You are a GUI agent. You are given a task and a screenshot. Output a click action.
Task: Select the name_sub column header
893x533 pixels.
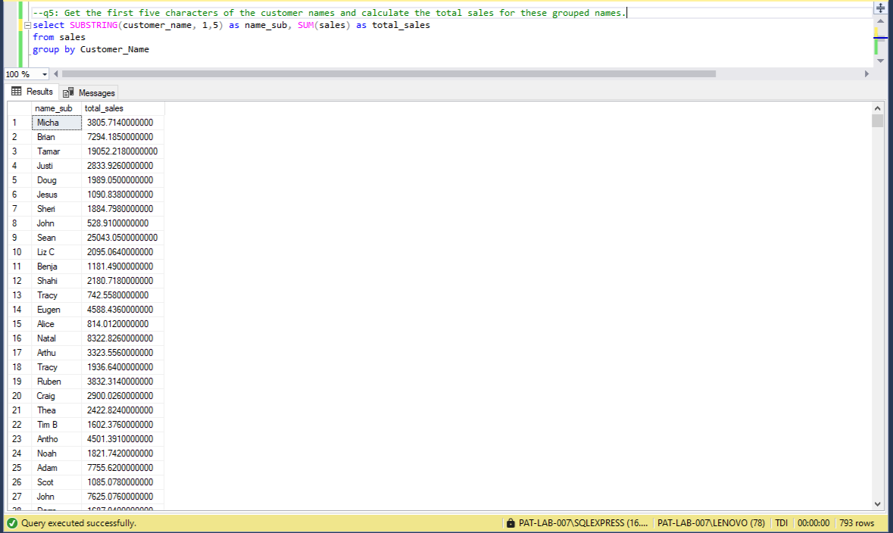(56, 108)
